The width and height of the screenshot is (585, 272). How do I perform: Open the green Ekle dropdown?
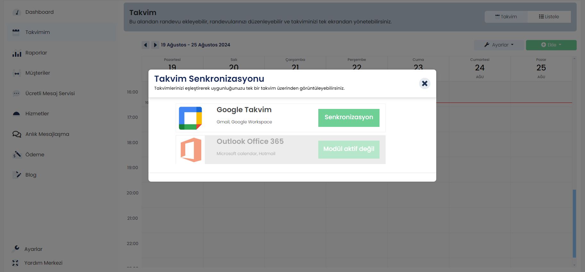(x=551, y=45)
